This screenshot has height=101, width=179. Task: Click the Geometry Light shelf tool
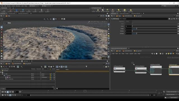113,11
